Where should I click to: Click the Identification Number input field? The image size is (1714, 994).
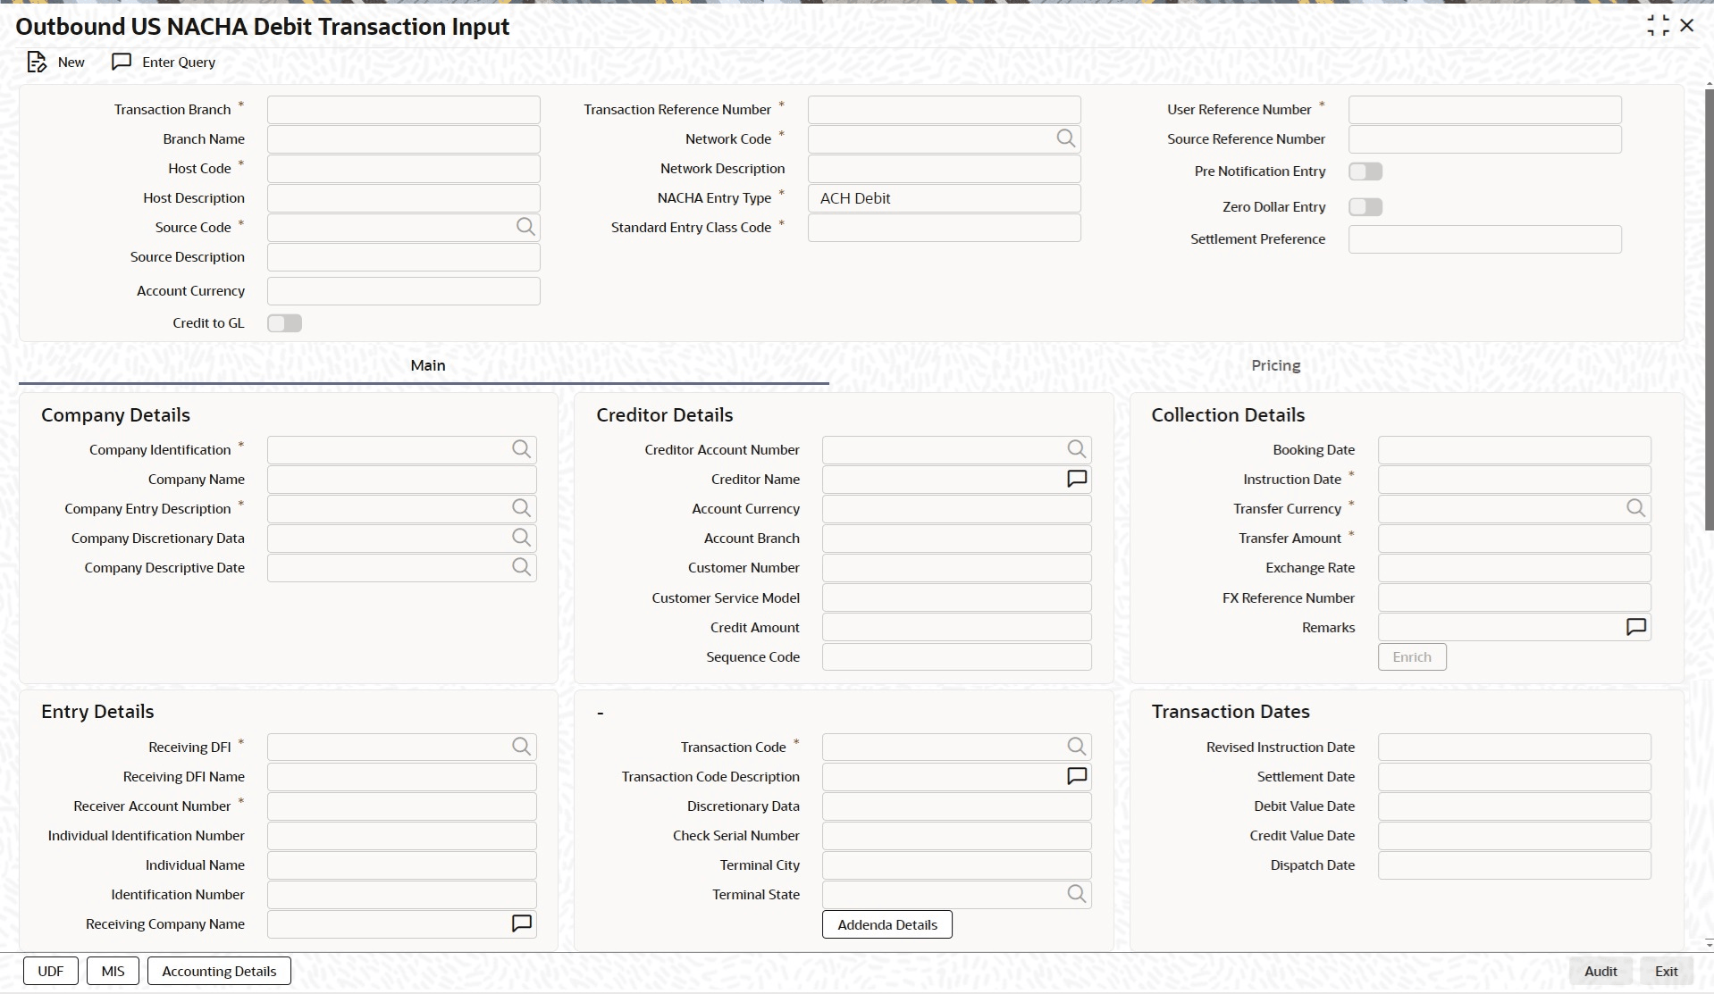coord(401,895)
